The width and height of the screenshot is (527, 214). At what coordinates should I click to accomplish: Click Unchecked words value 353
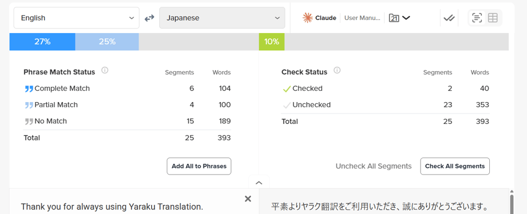click(x=482, y=105)
